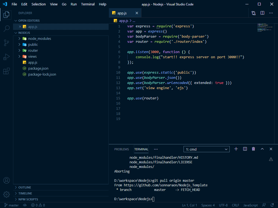Click the terminal warning triangle icon

271,159
